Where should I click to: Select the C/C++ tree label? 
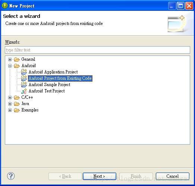(x=27, y=97)
